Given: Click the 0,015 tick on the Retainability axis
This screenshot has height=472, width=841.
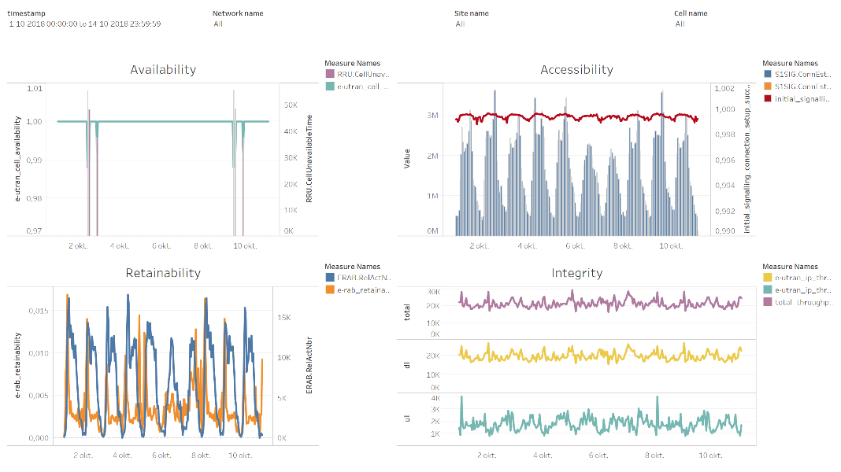Looking at the screenshot, I should (39, 311).
